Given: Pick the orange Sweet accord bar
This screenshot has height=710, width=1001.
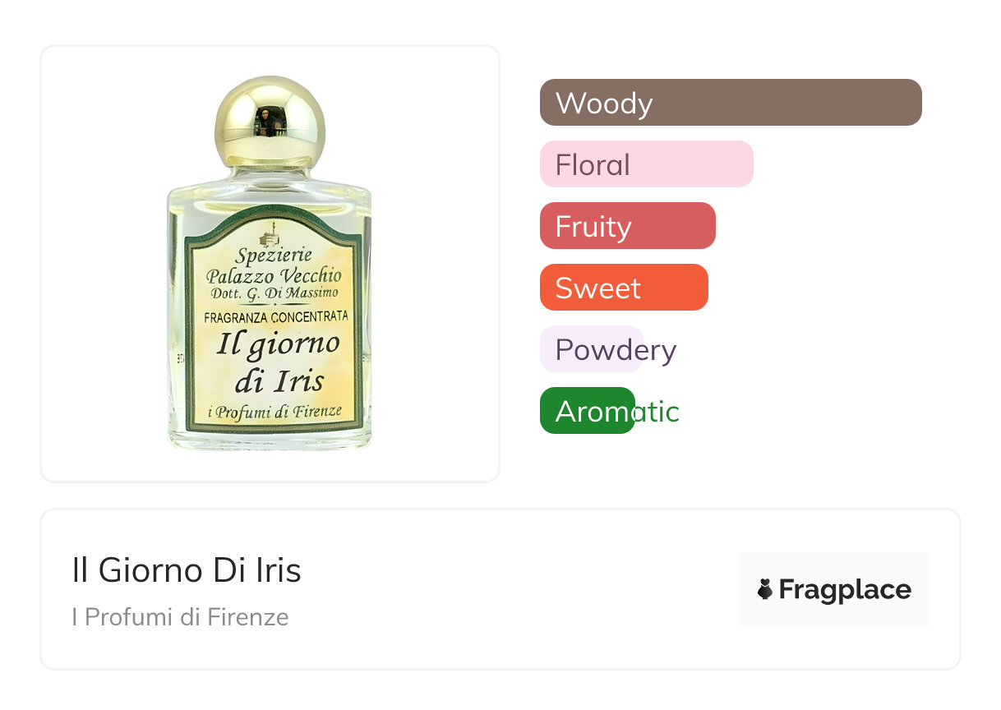Looking at the screenshot, I should point(624,288).
